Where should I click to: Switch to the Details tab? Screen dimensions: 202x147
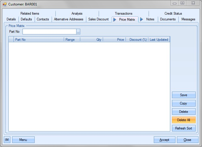tap(11, 19)
